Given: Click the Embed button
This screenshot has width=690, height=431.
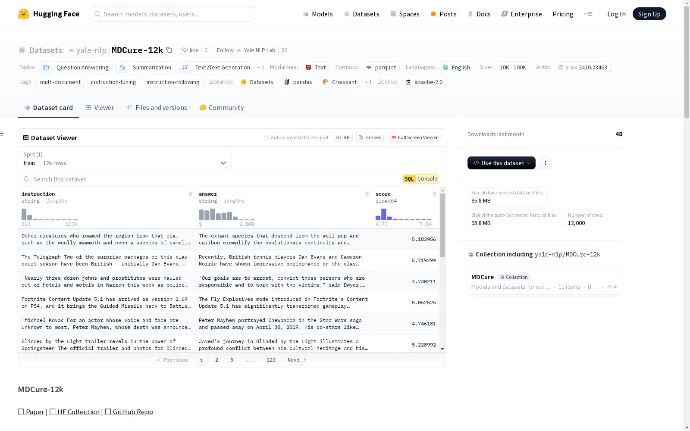Looking at the screenshot, I should point(370,137).
